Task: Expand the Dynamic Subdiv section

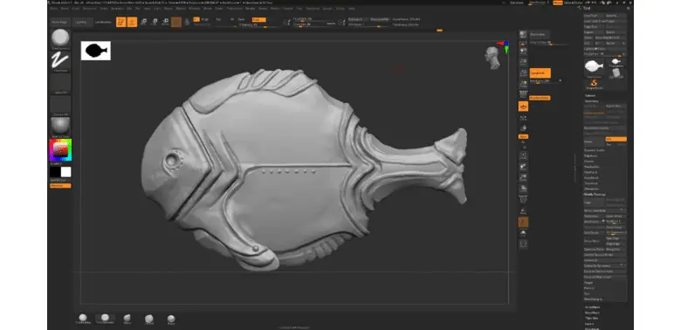Action: pos(595,150)
